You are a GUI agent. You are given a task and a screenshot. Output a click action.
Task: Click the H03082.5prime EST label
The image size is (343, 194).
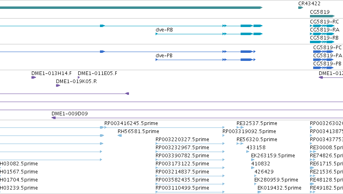coord(19,164)
